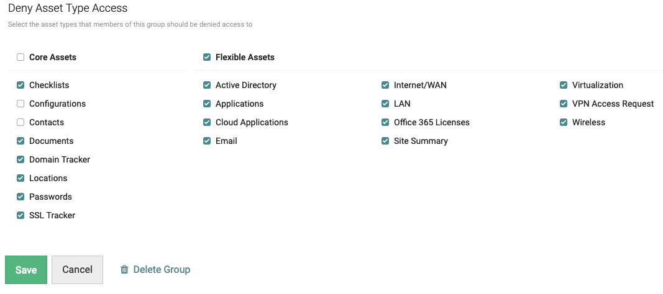Image resolution: width=663 pixels, height=294 pixels.
Task: Click the trash icon beside Delete Group
Action: click(x=124, y=270)
